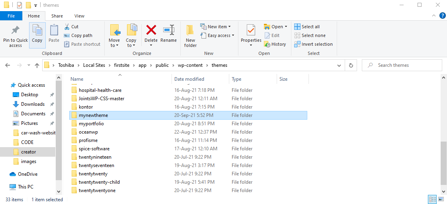Image resolution: width=447 pixels, height=204 pixels.
Task: Collapse the ribbon with the chevron
Action: pyautogui.click(x=434, y=16)
